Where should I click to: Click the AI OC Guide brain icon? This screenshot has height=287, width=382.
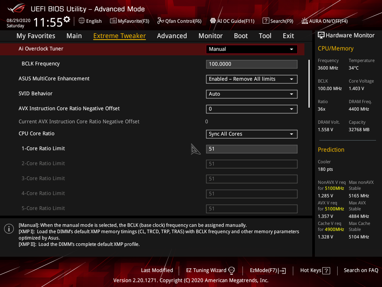[213, 21]
